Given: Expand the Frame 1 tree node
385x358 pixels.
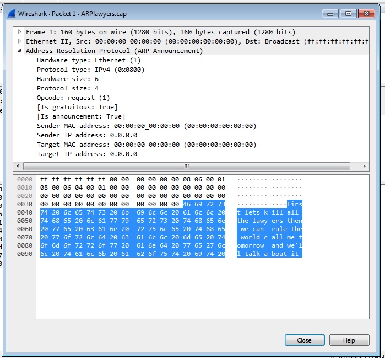Looking at the screenshot, I should pyautogui.click(x=19, y=32).
